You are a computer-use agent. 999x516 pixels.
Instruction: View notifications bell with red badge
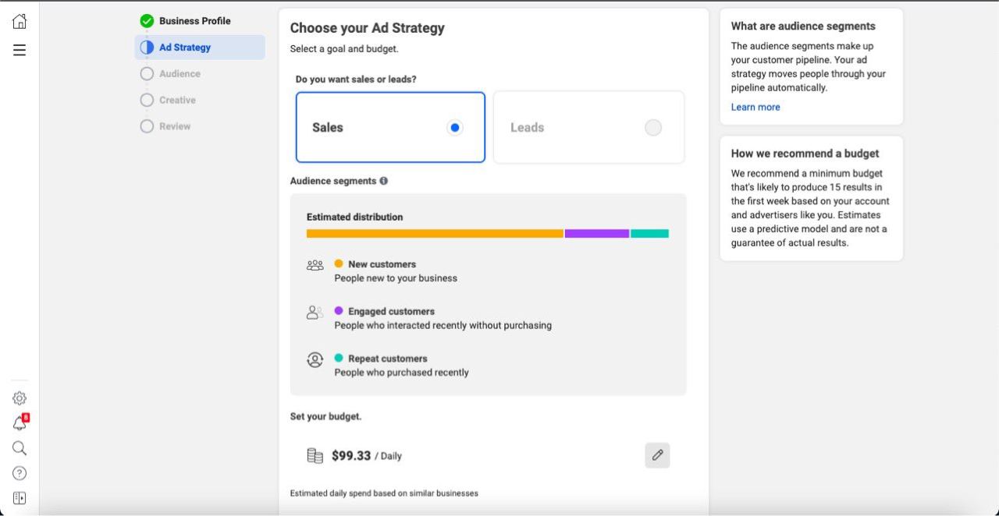[20, 422]
